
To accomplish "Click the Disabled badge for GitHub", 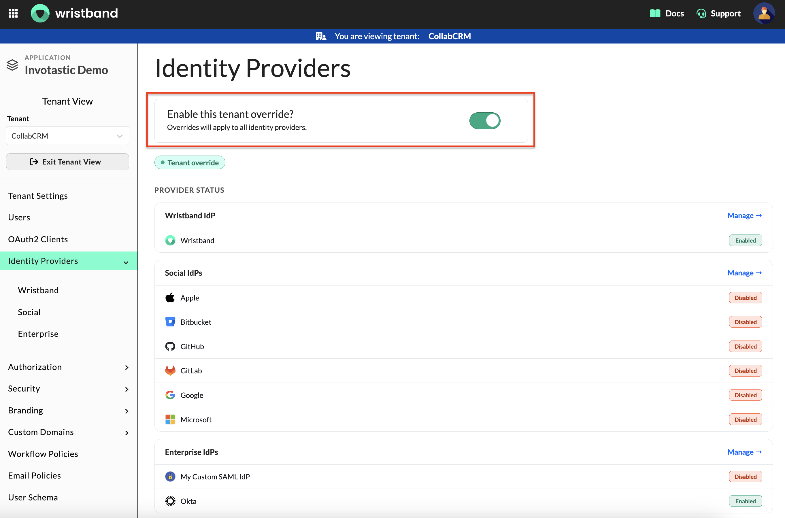I will click(745, 346).
